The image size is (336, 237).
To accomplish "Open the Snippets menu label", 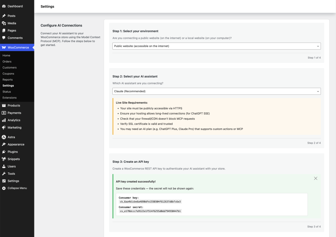I will point(14,159).
